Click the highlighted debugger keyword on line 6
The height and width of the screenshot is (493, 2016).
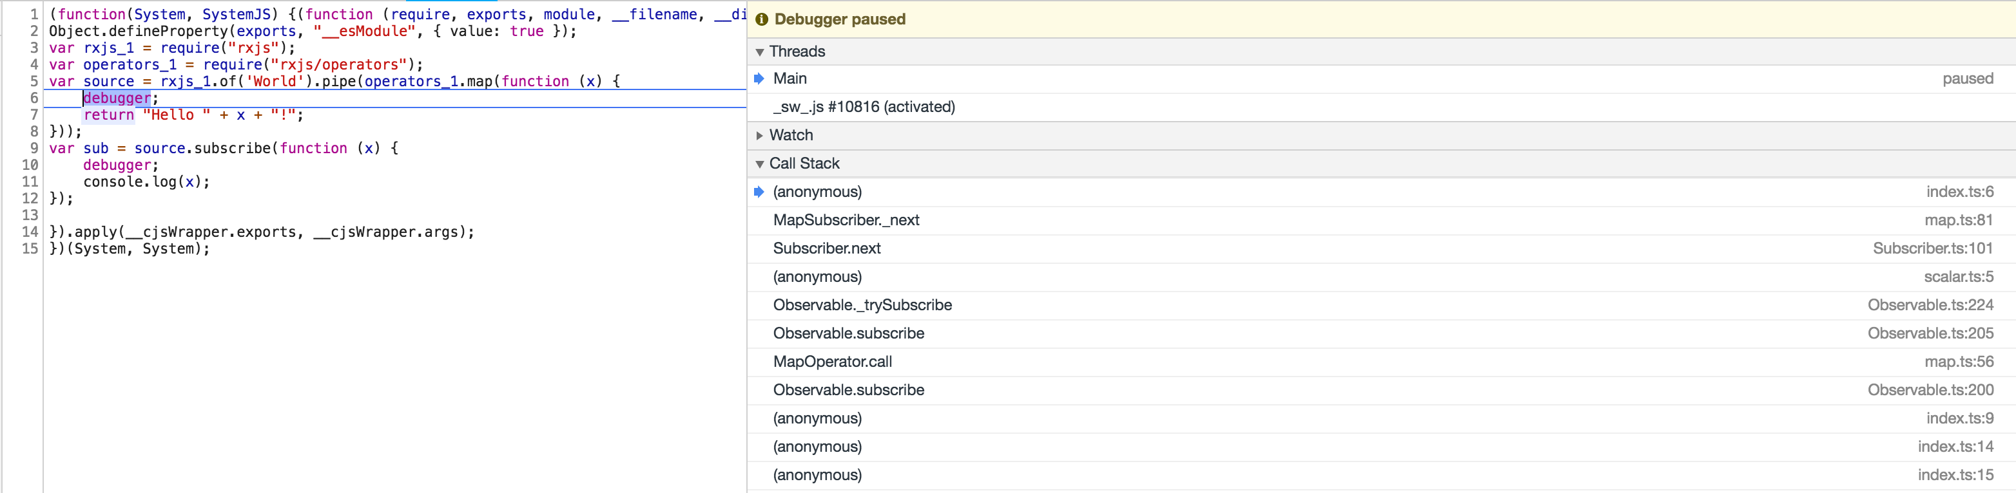click(117, 98)
